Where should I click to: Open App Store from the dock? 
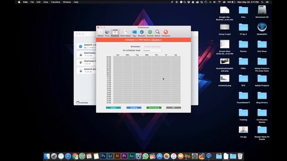click(160, 156)
